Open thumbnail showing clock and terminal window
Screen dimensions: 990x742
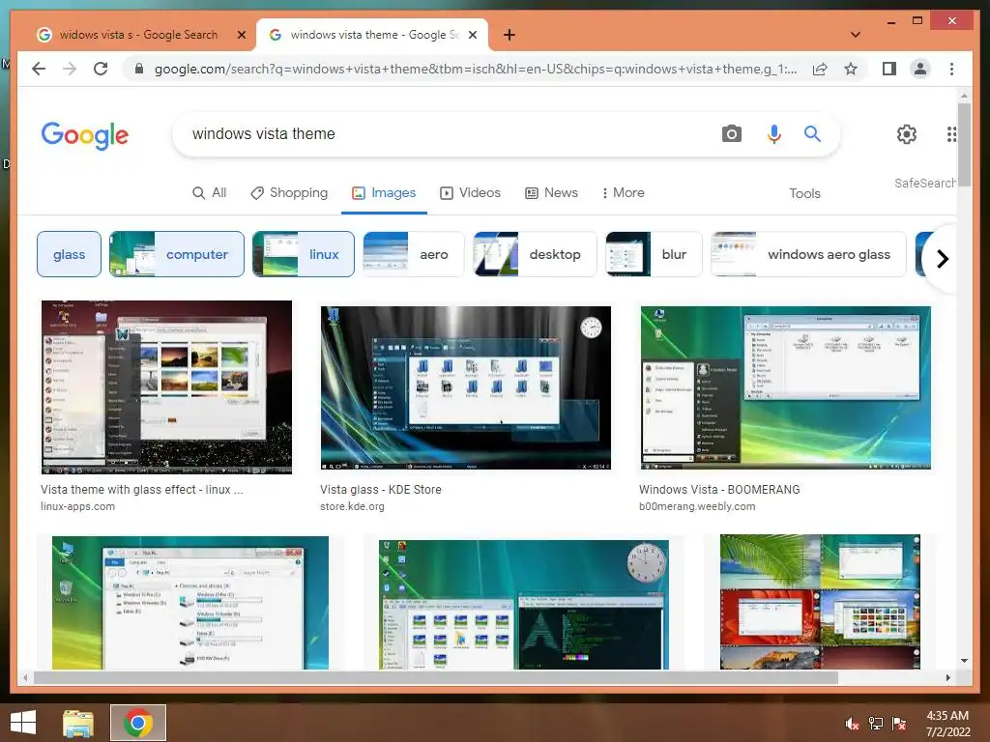click(x=523, y=605)
